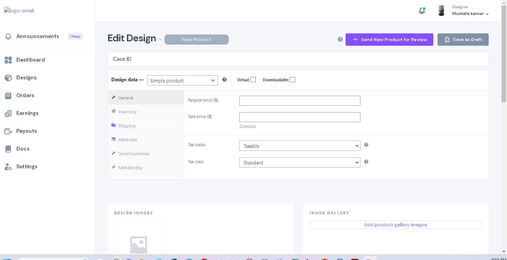Screen dimensions: 507x260
Task: Select the General tab
Action: tap(146, 98)
